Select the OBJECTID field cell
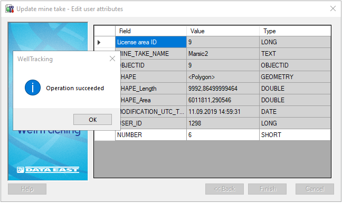 coord(154,65)
